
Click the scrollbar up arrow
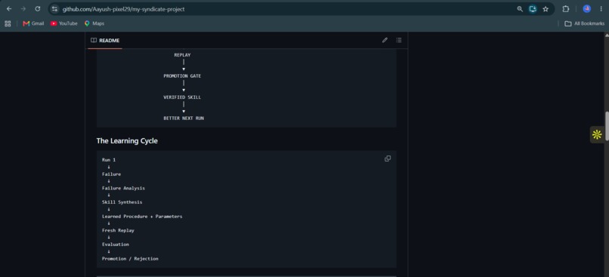(x=607, y=35)
